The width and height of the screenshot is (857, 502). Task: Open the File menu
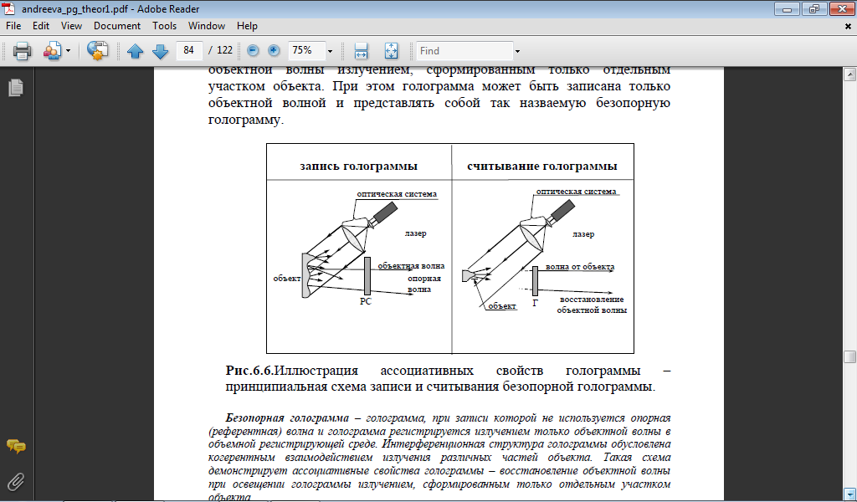coord(13,26)
